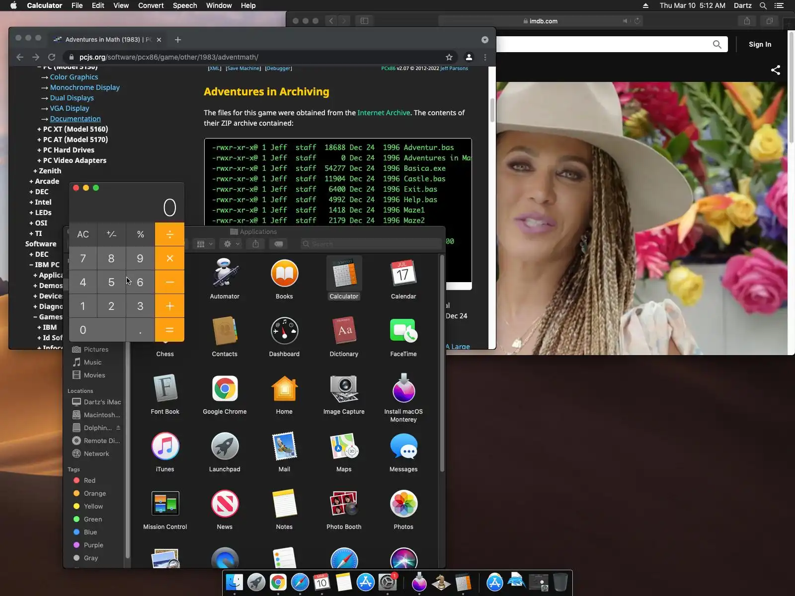
Task: Open the Books app icon
Action: [x=284, y=274]
